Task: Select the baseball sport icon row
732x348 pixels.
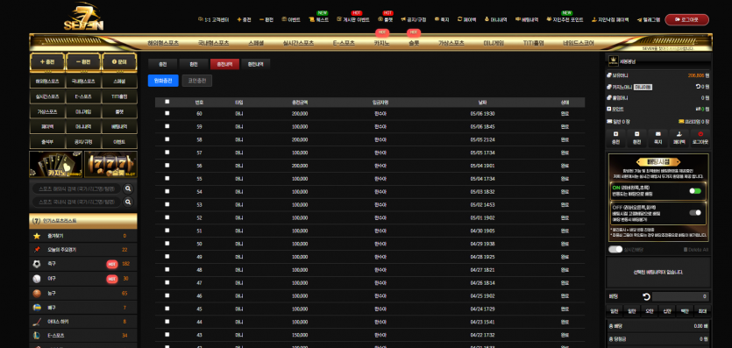Action: [83, 279]
